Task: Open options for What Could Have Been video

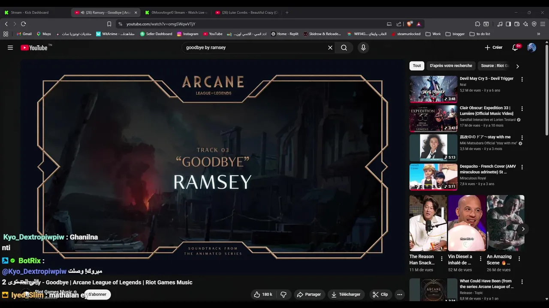Action: 522,282
